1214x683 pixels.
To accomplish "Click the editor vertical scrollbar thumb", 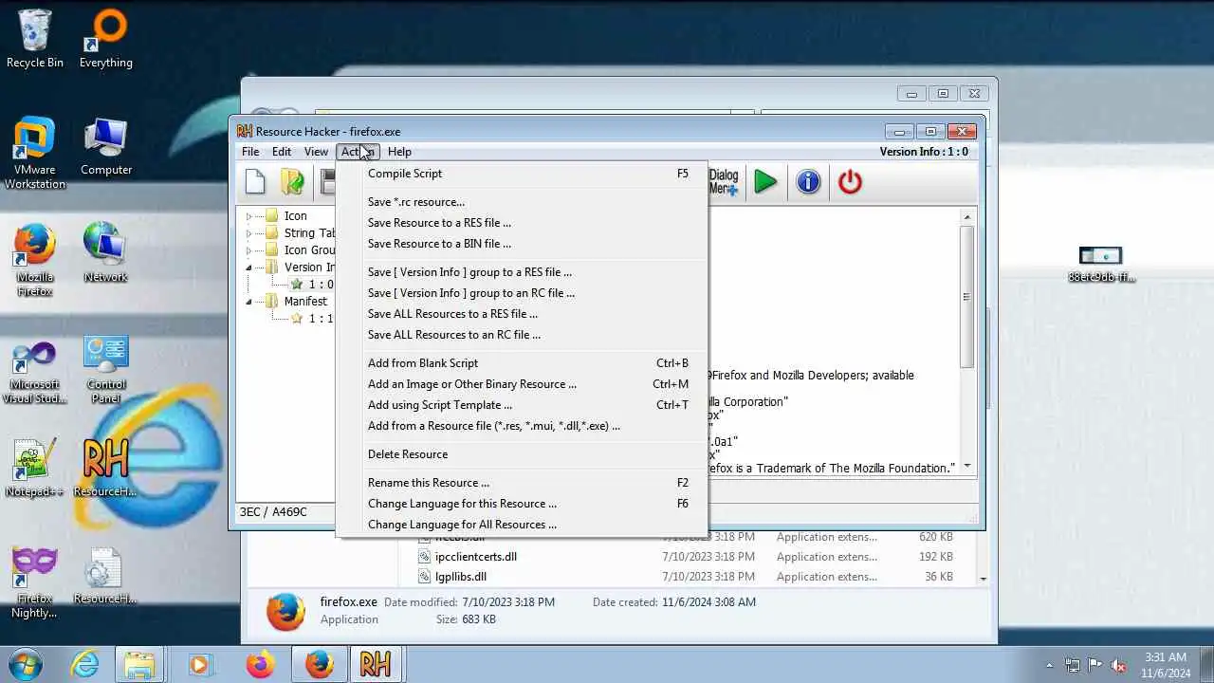I will point(967,296).
